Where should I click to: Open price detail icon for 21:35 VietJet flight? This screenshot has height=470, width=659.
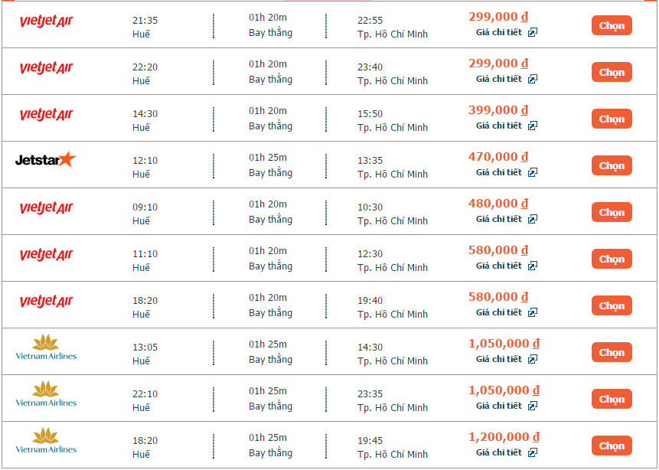coord(533,32)
